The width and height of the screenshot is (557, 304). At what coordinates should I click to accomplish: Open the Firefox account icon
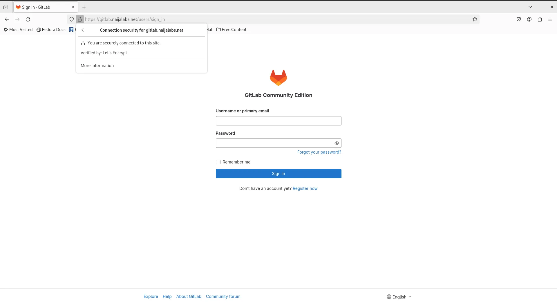(x=529, y=19)
